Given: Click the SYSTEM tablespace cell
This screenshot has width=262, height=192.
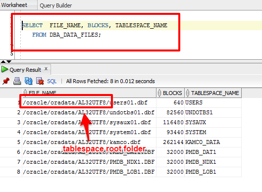Looking at the screenshot, I should tap(213, 132).
